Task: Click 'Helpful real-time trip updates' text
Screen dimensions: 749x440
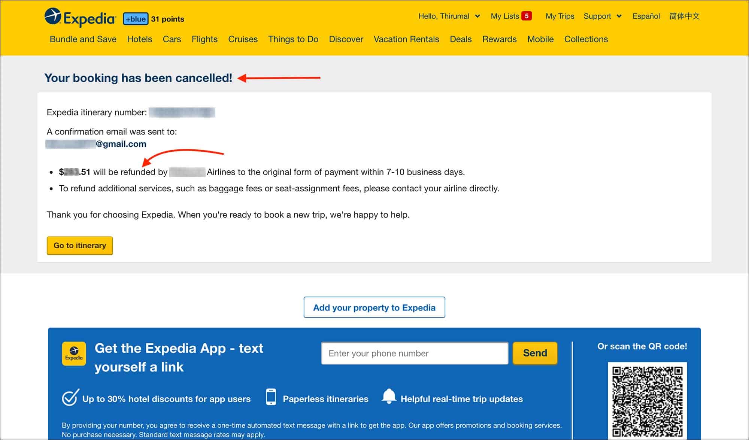Action: pyautogui.click(x=462, y=399)
